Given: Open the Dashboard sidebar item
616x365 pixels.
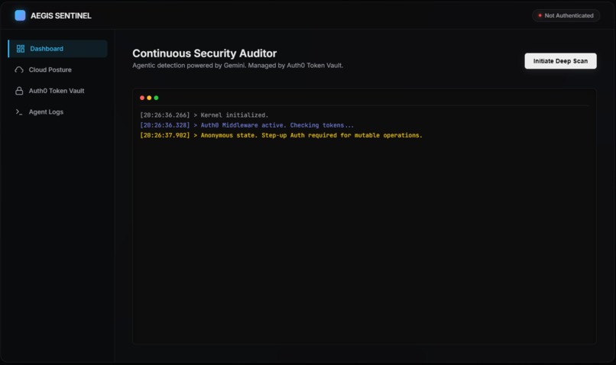Looking at the screenshot, I should pos(58,49).
